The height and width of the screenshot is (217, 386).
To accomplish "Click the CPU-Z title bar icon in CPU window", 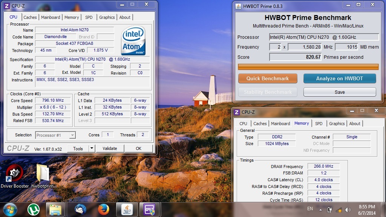I will click(x=7, y=6).
